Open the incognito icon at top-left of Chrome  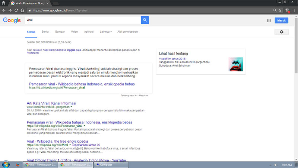click(x=3, y=3)
